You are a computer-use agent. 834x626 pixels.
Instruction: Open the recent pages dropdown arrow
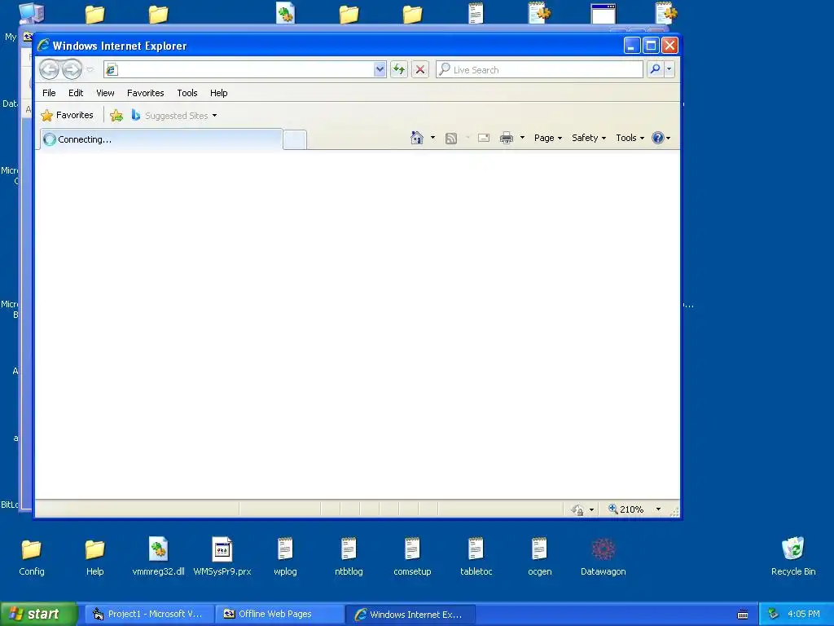coord(90,70)
